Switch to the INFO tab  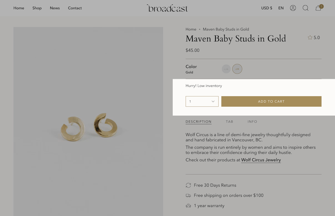[252, 122]
